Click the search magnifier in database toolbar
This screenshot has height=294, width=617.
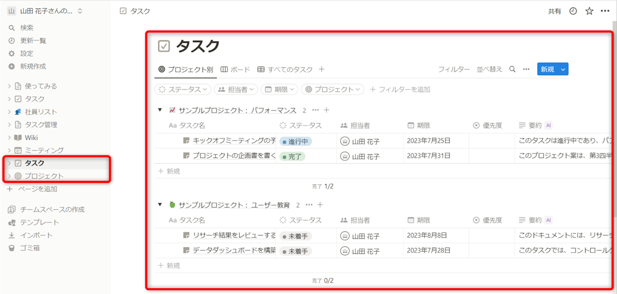pos(512,69)
